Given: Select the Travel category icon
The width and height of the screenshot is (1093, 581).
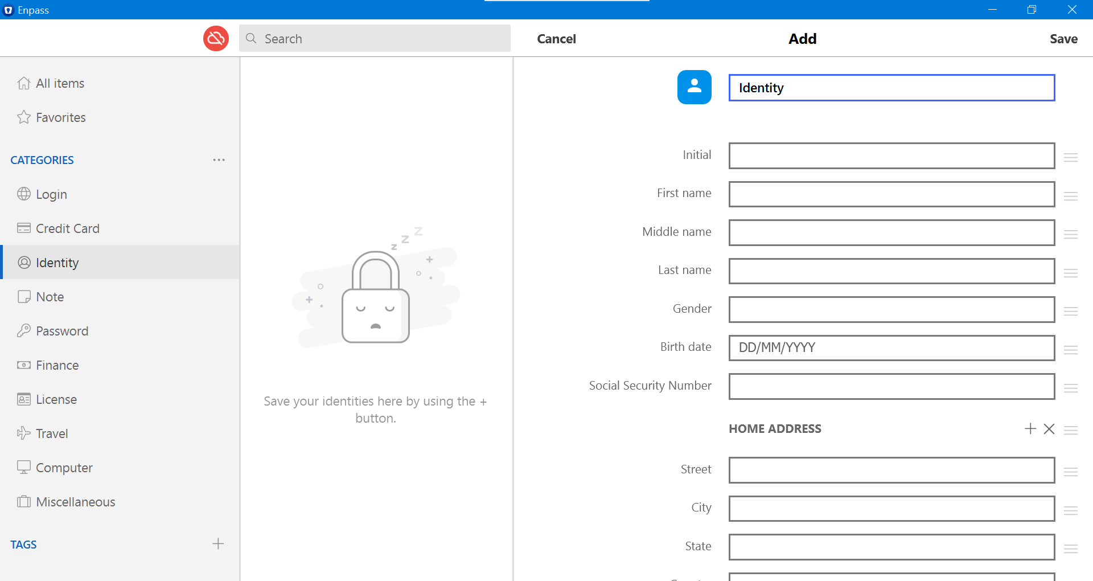Looking at the screenshot, I should 23,433.
